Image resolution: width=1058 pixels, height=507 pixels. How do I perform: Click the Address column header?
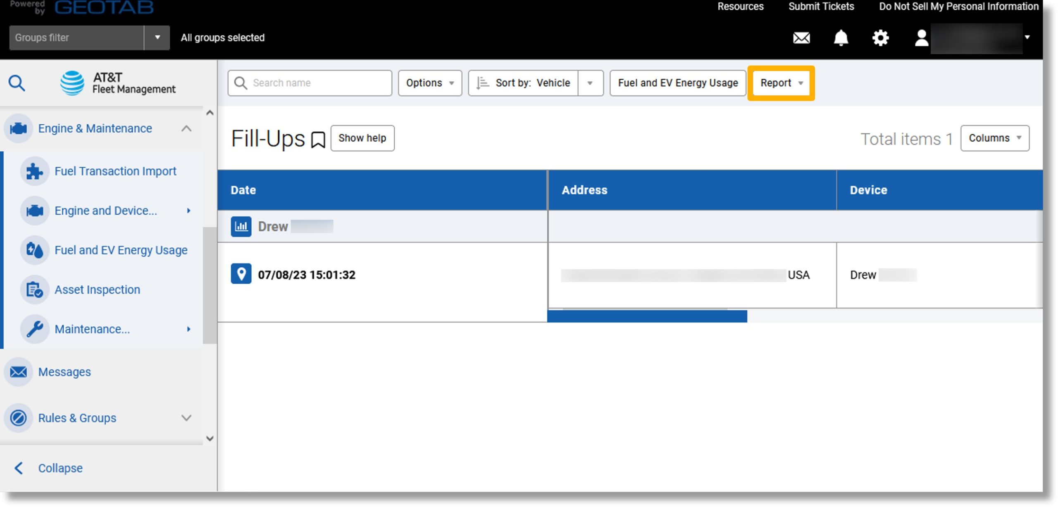click(x=692, y=190)
